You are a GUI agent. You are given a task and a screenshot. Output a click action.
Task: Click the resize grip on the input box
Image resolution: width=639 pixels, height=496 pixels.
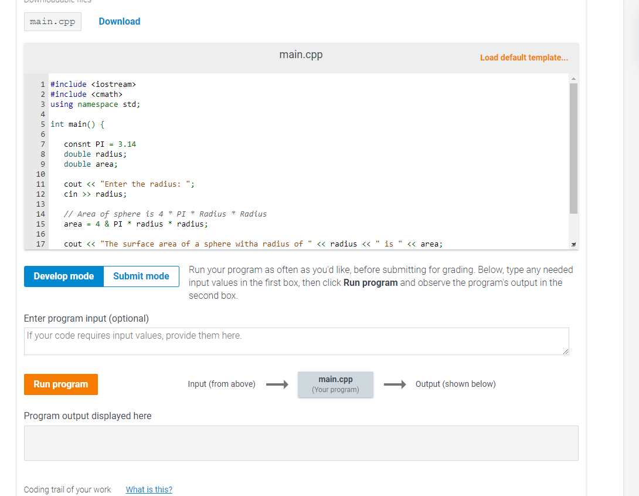(x=565, y=351)
